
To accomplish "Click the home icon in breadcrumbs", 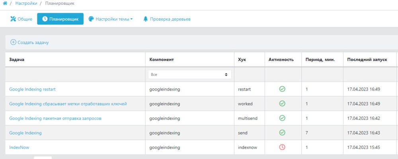I will (x=5, y=4).
